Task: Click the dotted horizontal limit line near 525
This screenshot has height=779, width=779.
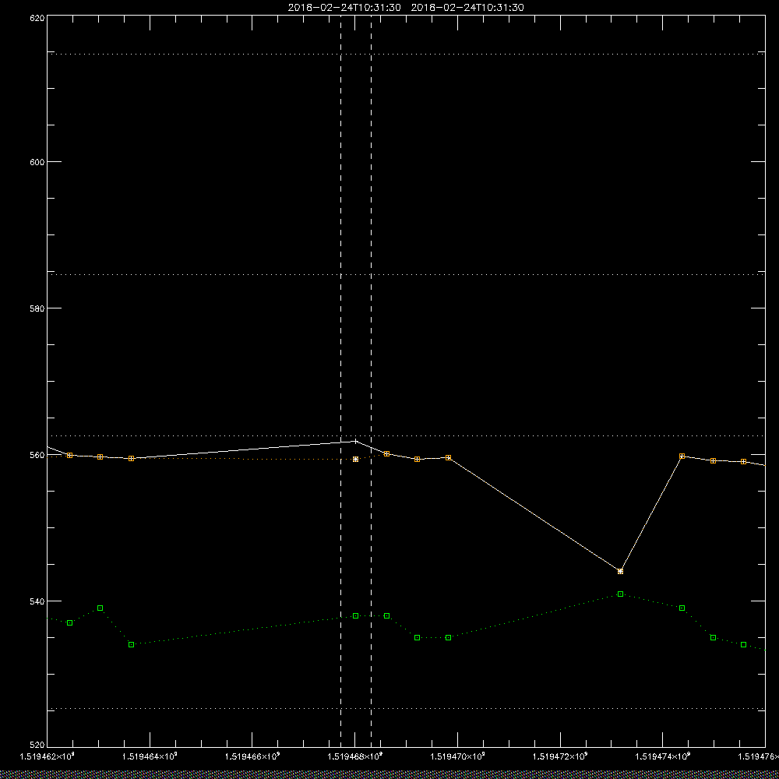Action: coord(406,708)
